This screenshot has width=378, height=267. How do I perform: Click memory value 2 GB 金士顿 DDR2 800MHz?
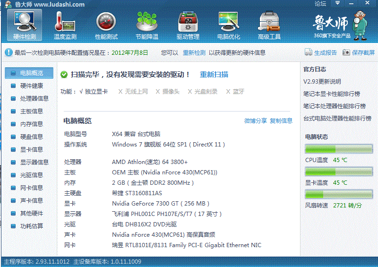point(153,183)
